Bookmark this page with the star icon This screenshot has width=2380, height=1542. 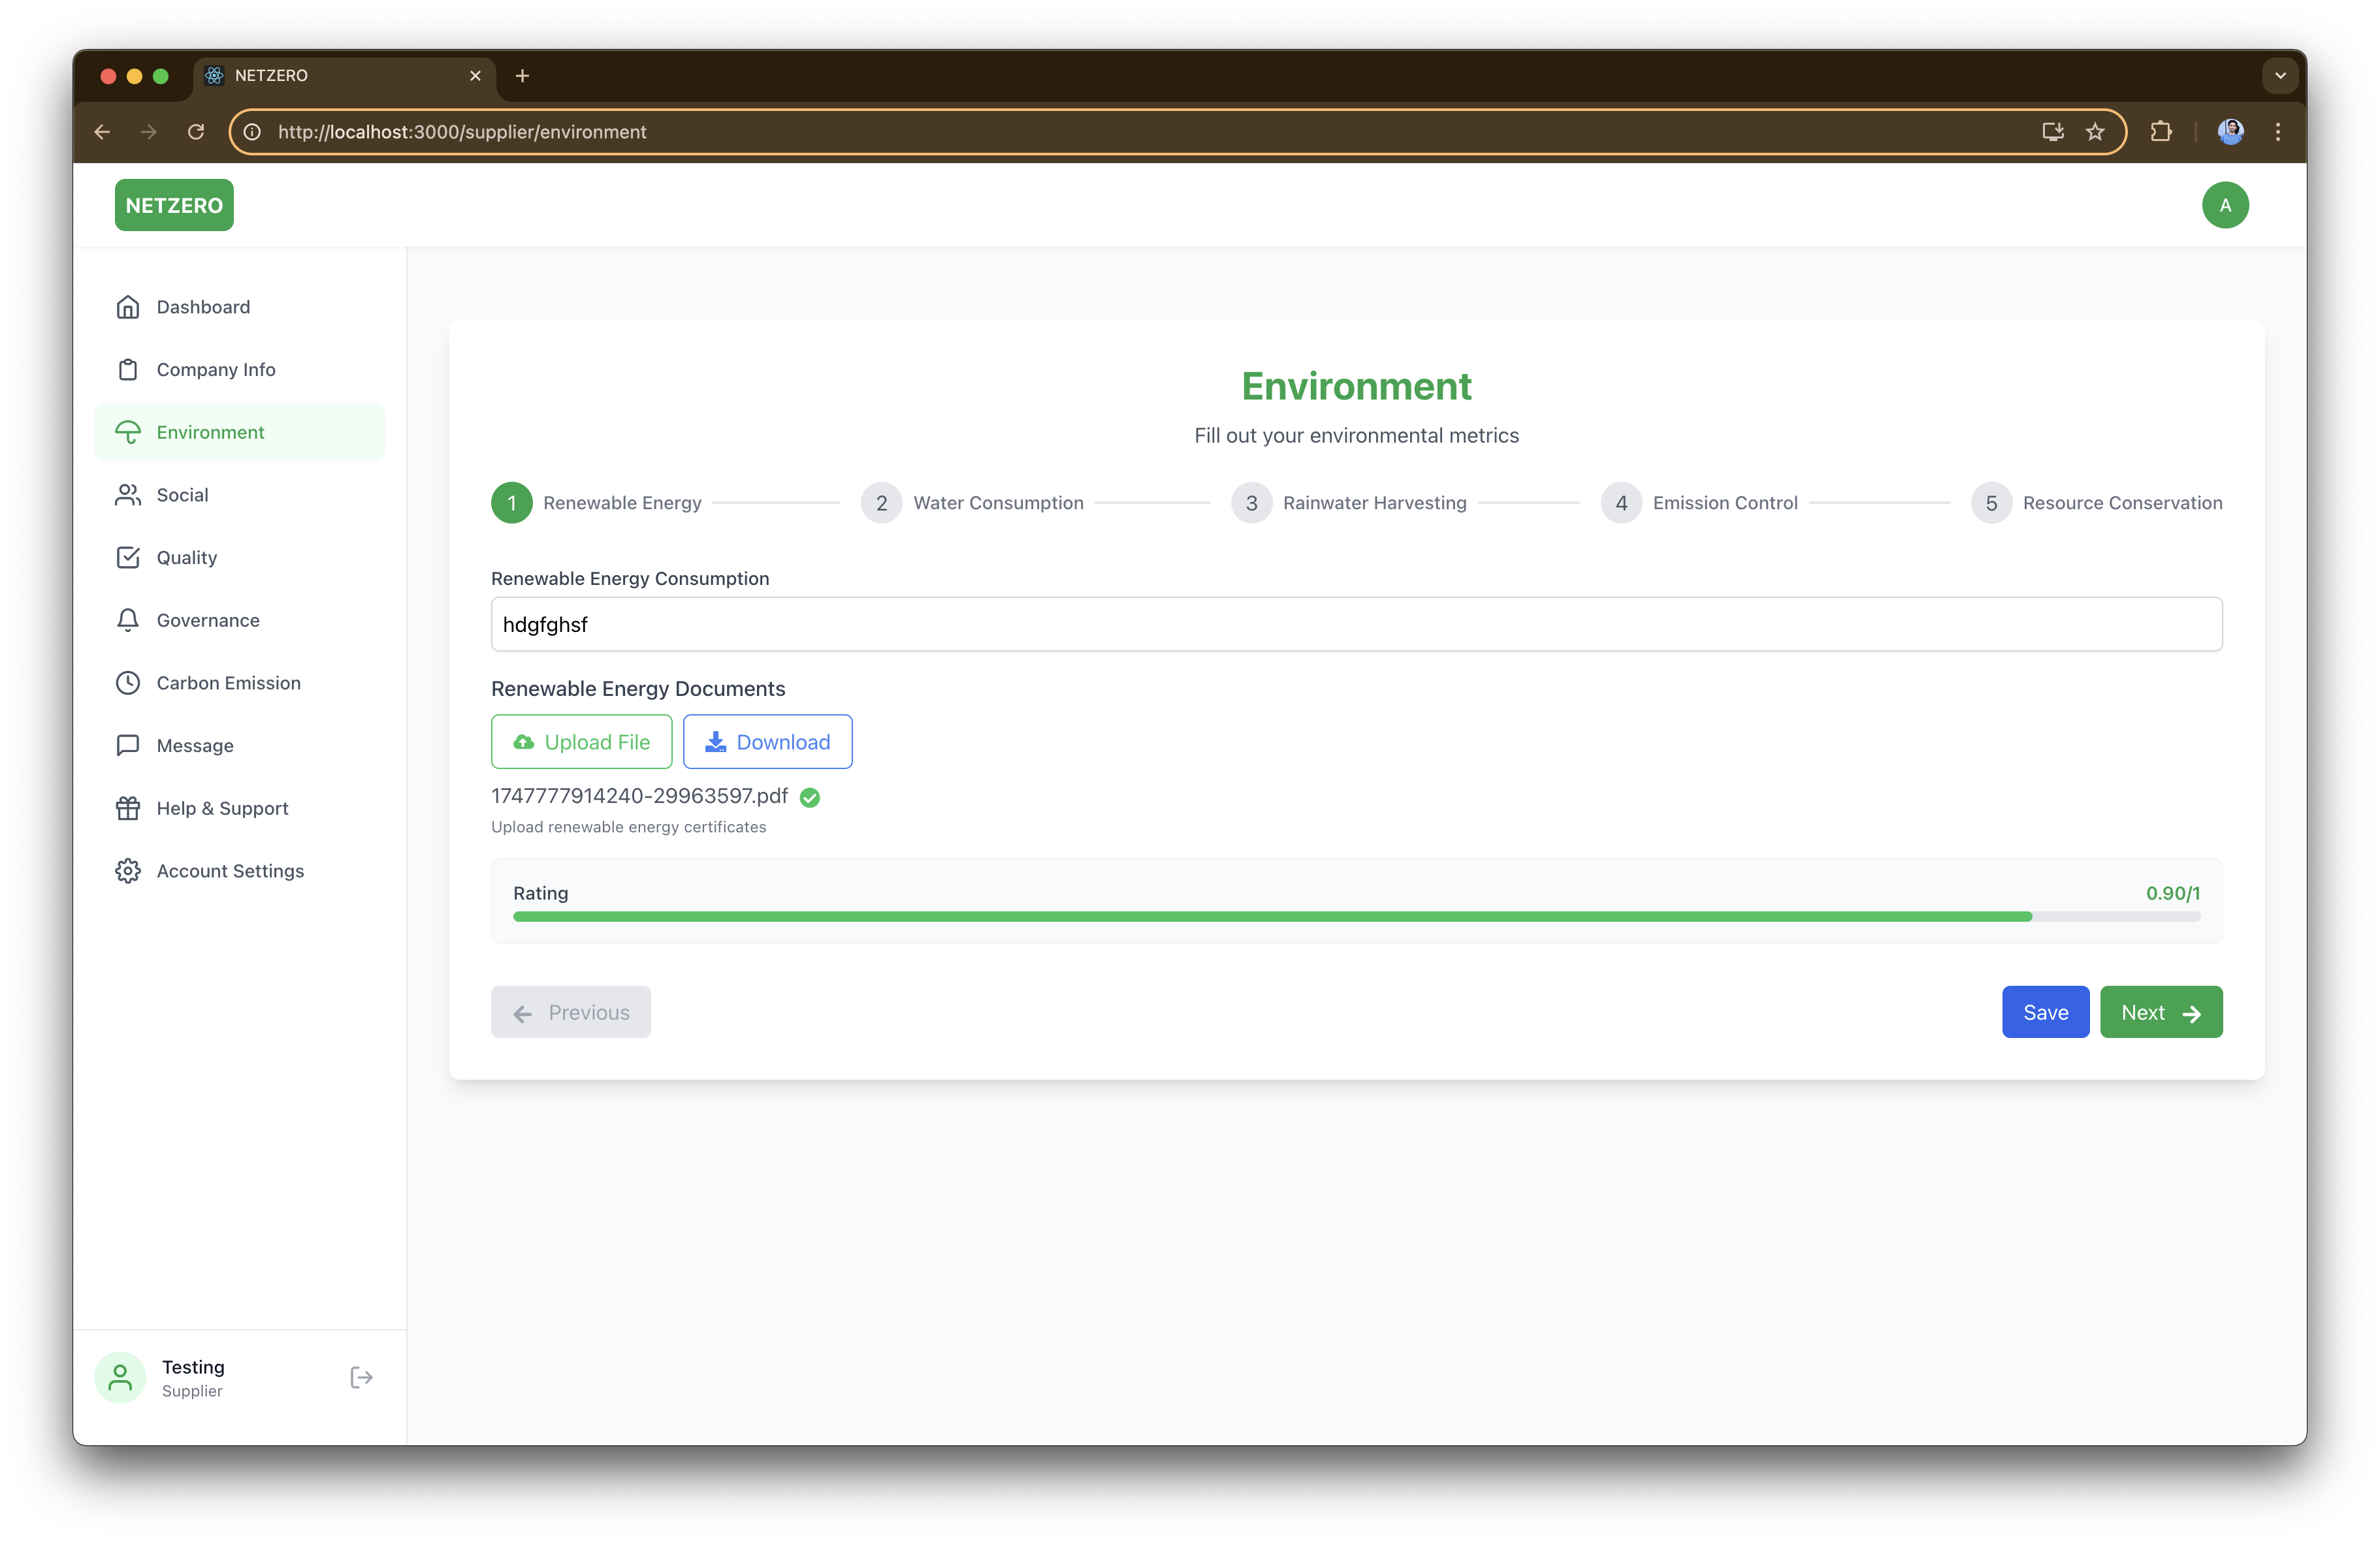coord(2095,132)
